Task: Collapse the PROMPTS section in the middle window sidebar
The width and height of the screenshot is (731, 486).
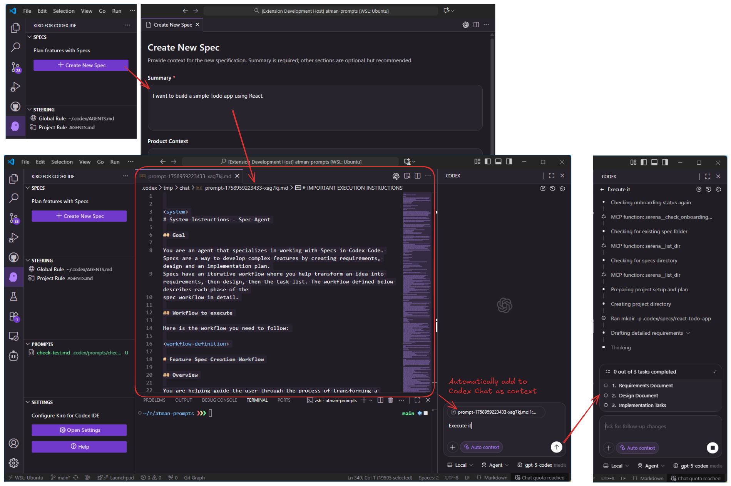Action: pos(28,344)
